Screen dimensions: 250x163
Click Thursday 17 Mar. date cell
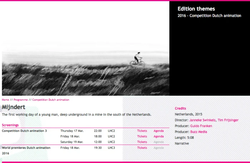72,131
